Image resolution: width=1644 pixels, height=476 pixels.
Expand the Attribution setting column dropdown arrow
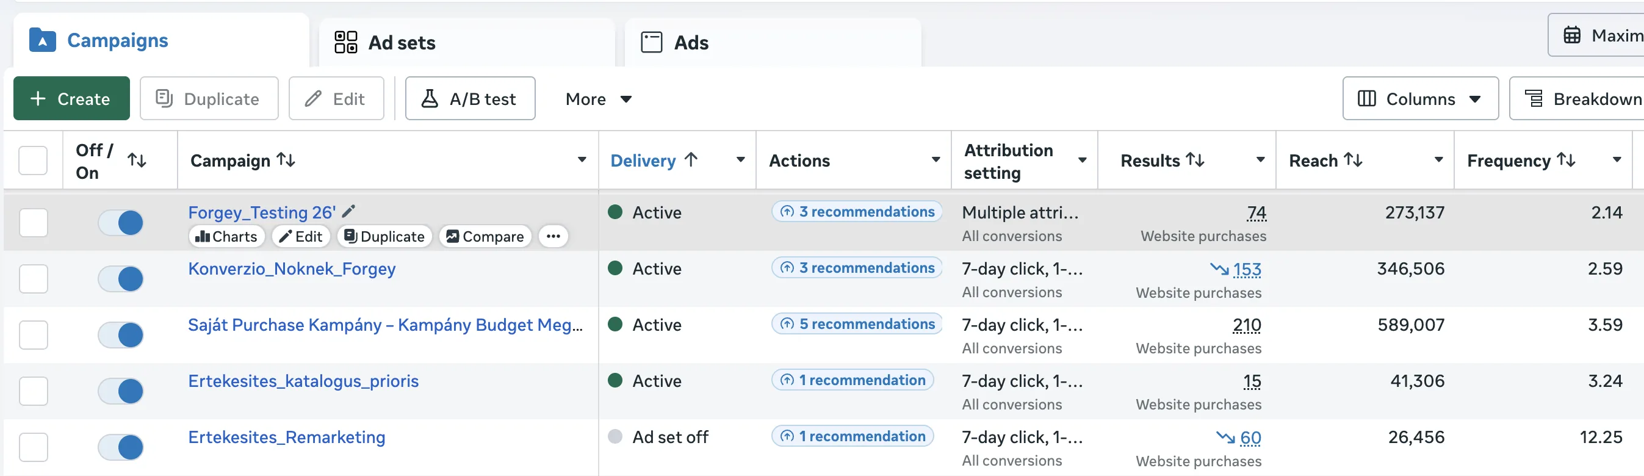(x=1083, y=159)
